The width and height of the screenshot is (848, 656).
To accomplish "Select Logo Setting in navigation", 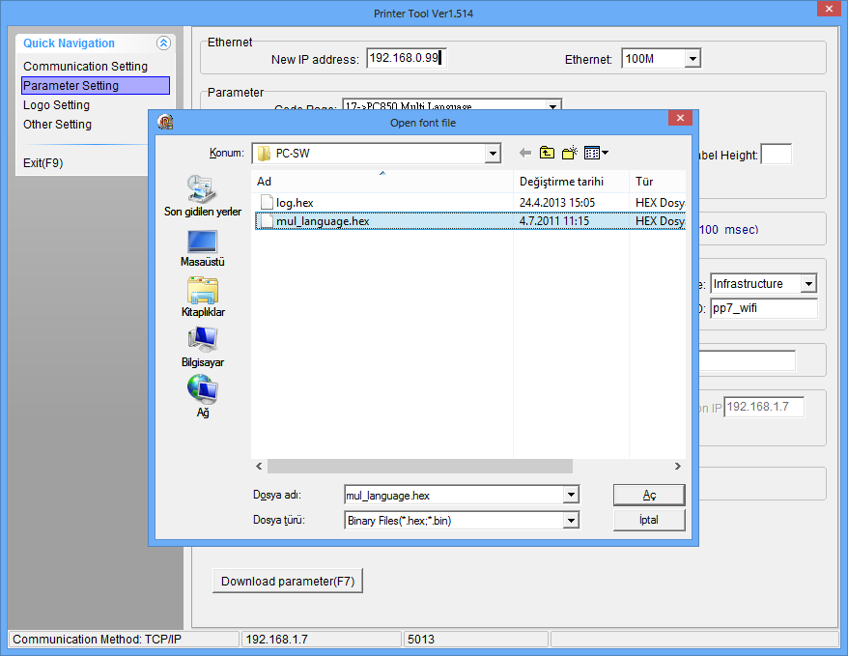I will point(56,105).
